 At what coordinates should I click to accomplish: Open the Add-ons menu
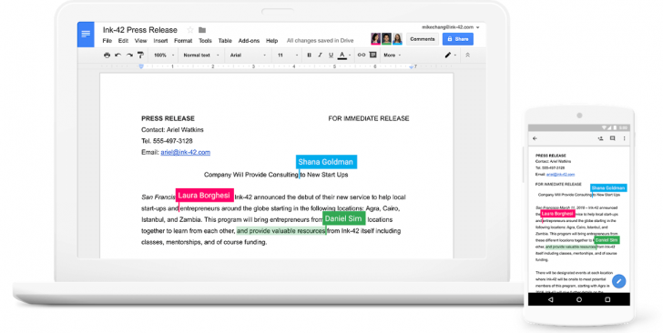pos(249,41)
